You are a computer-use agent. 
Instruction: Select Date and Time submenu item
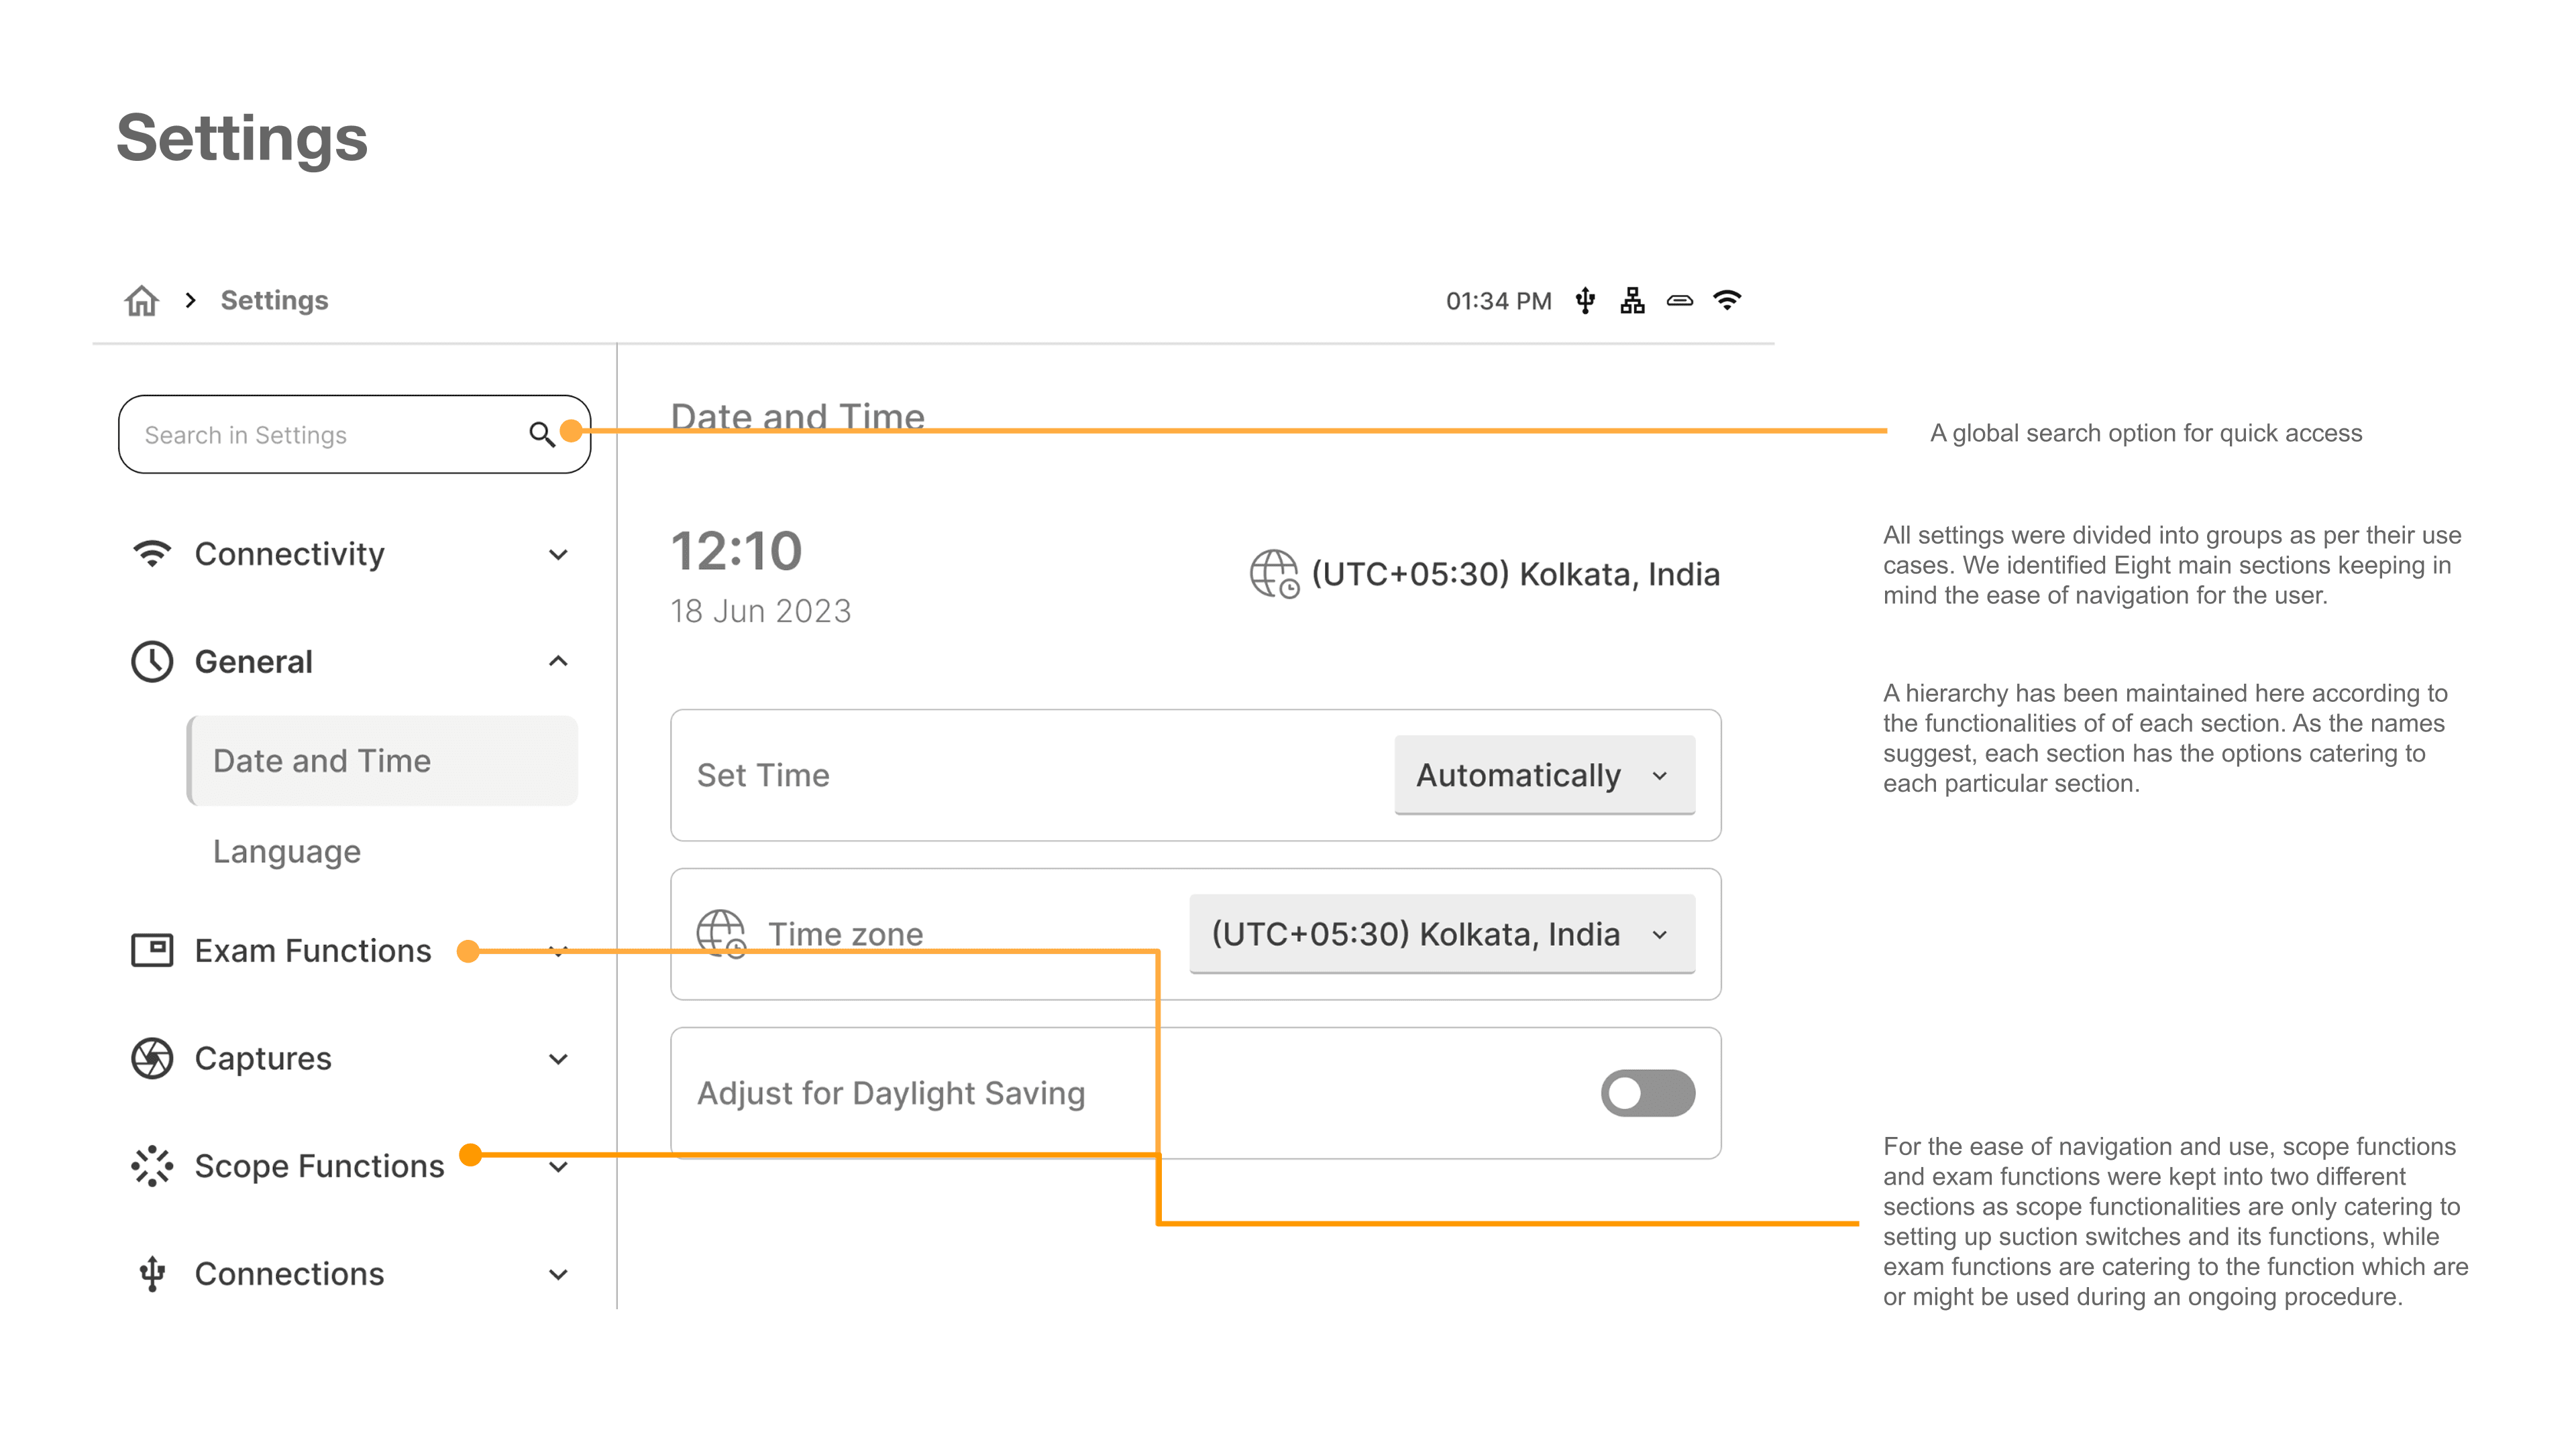[382, 760]
